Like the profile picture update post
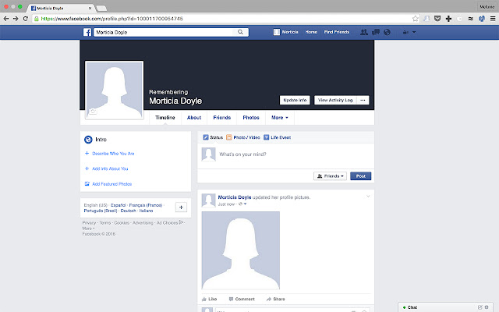This screenshot has width=499, height=312. (209, 299)
